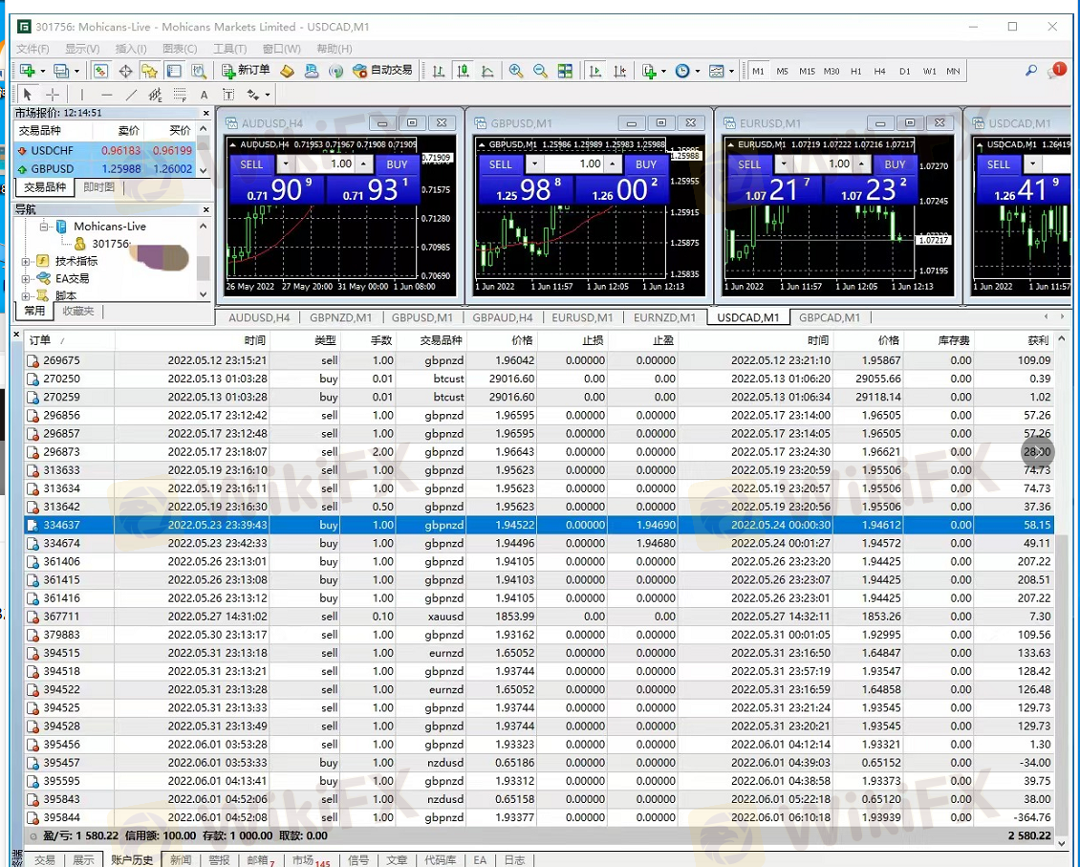Select the text A tool
Screen dimensions: 1080x867
[204, 95]
